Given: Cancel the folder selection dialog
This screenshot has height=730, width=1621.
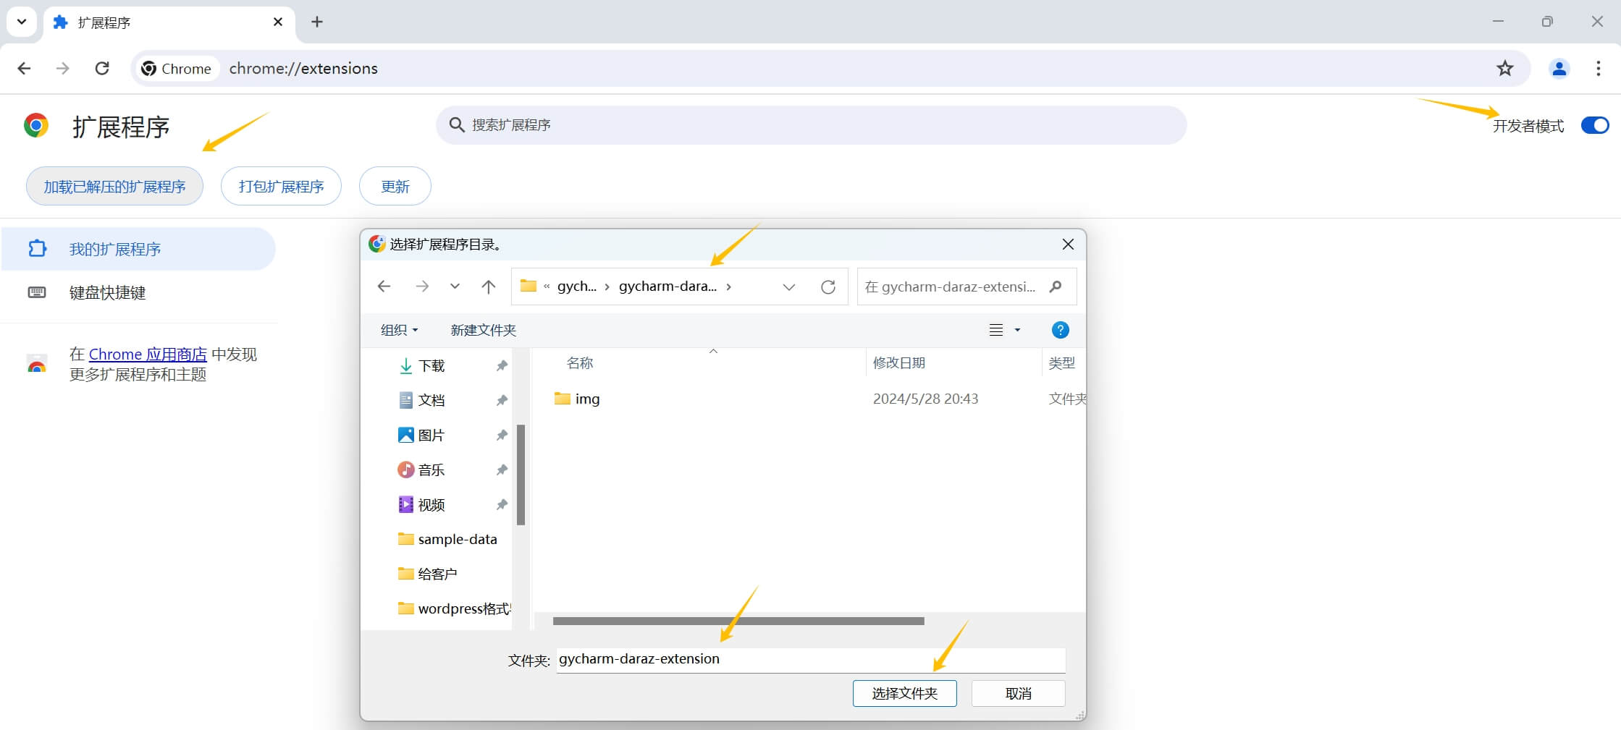Looking at the screenshot, I should [1018, 693].
